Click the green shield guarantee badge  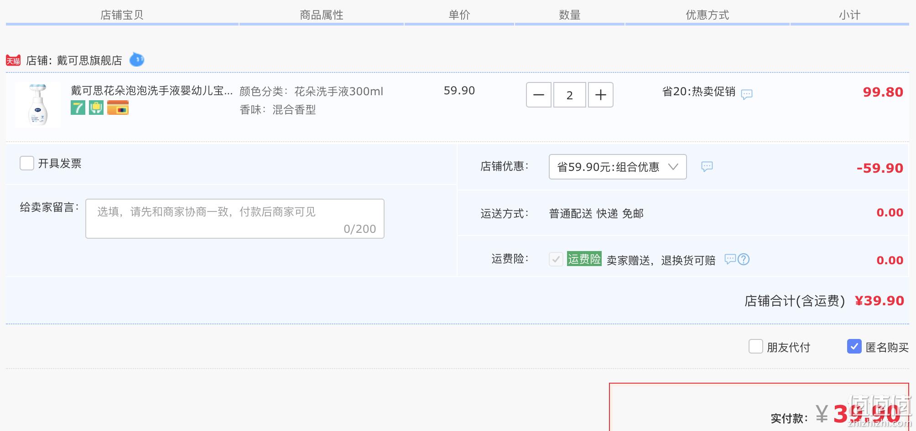tap(96, 108)
